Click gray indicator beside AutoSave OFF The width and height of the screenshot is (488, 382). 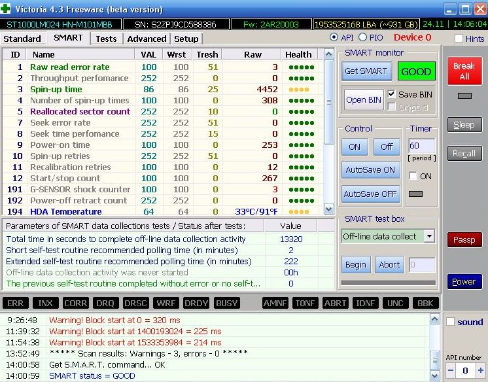(415, 194)
